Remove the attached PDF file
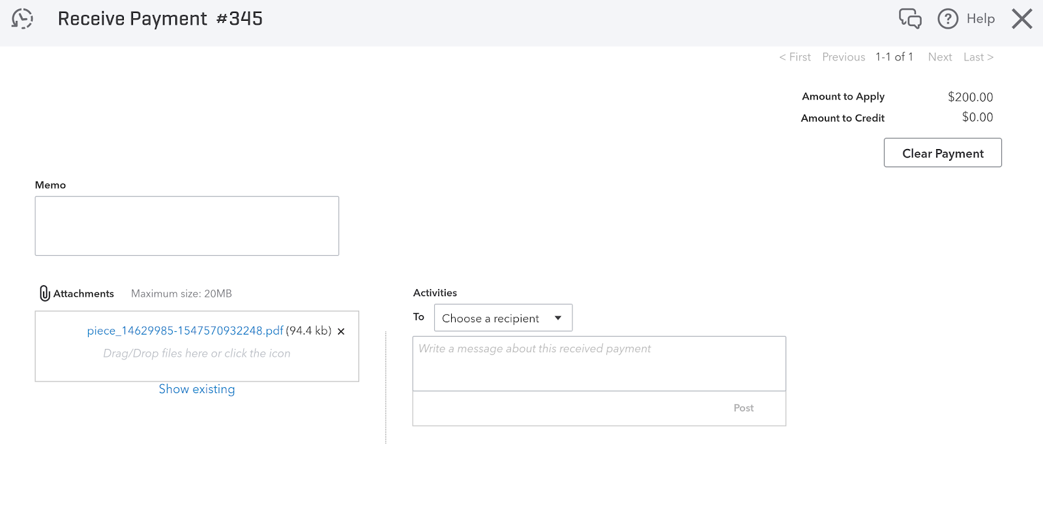 click(x=341, y=331)
